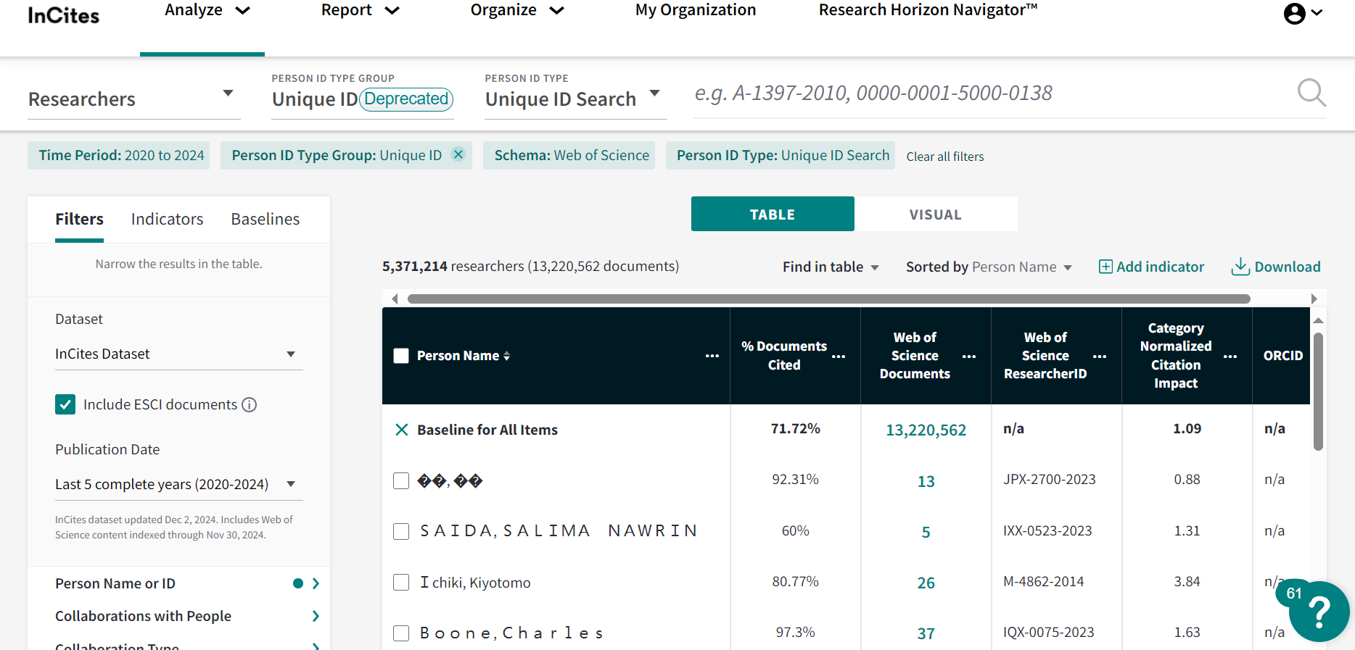Open the Publication Date dropdown
This screenshot has width=1355, height=650.
(x=179, y=484)
